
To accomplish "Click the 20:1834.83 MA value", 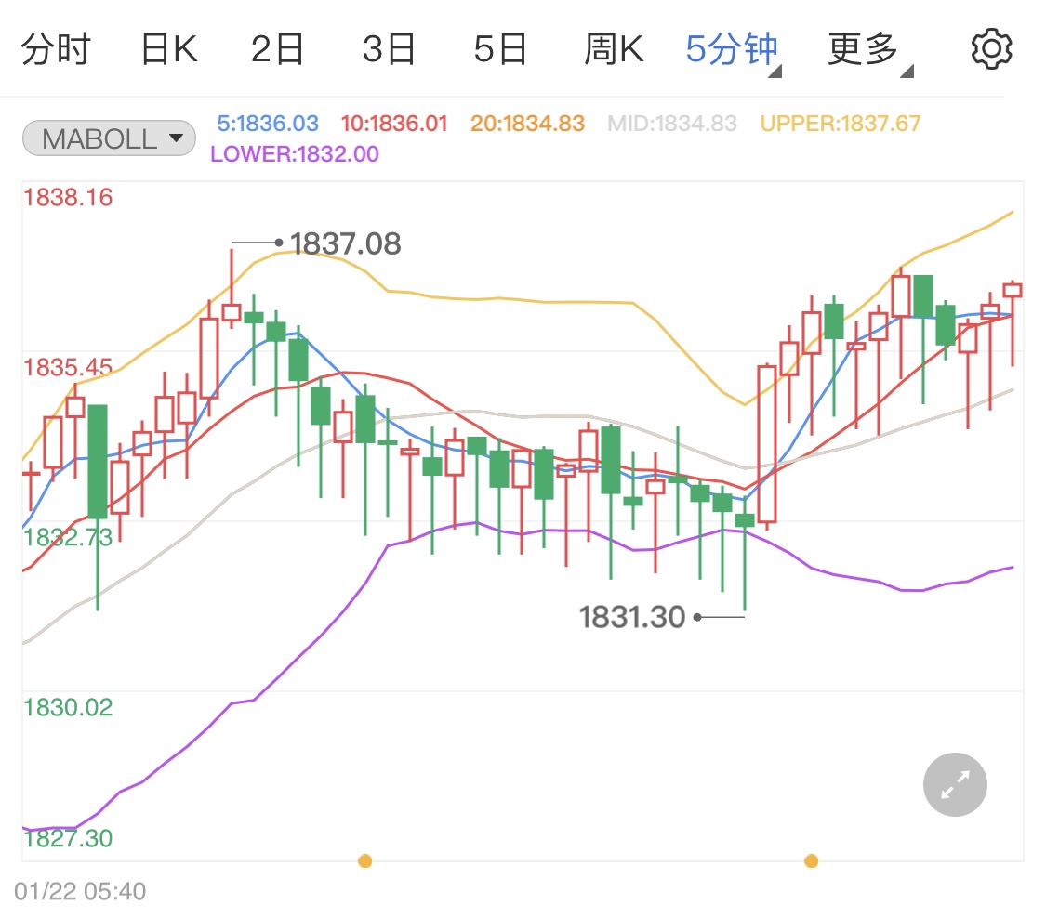I will (527, 124).
